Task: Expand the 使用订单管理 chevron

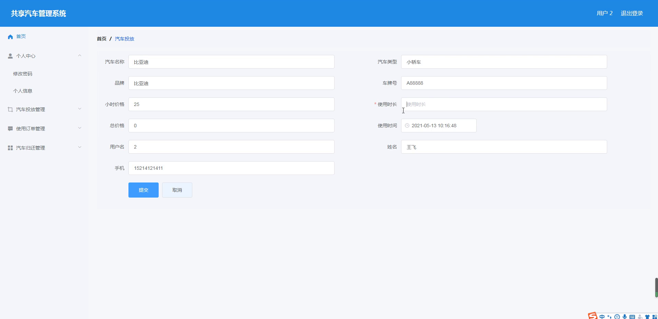Action: 80,128
